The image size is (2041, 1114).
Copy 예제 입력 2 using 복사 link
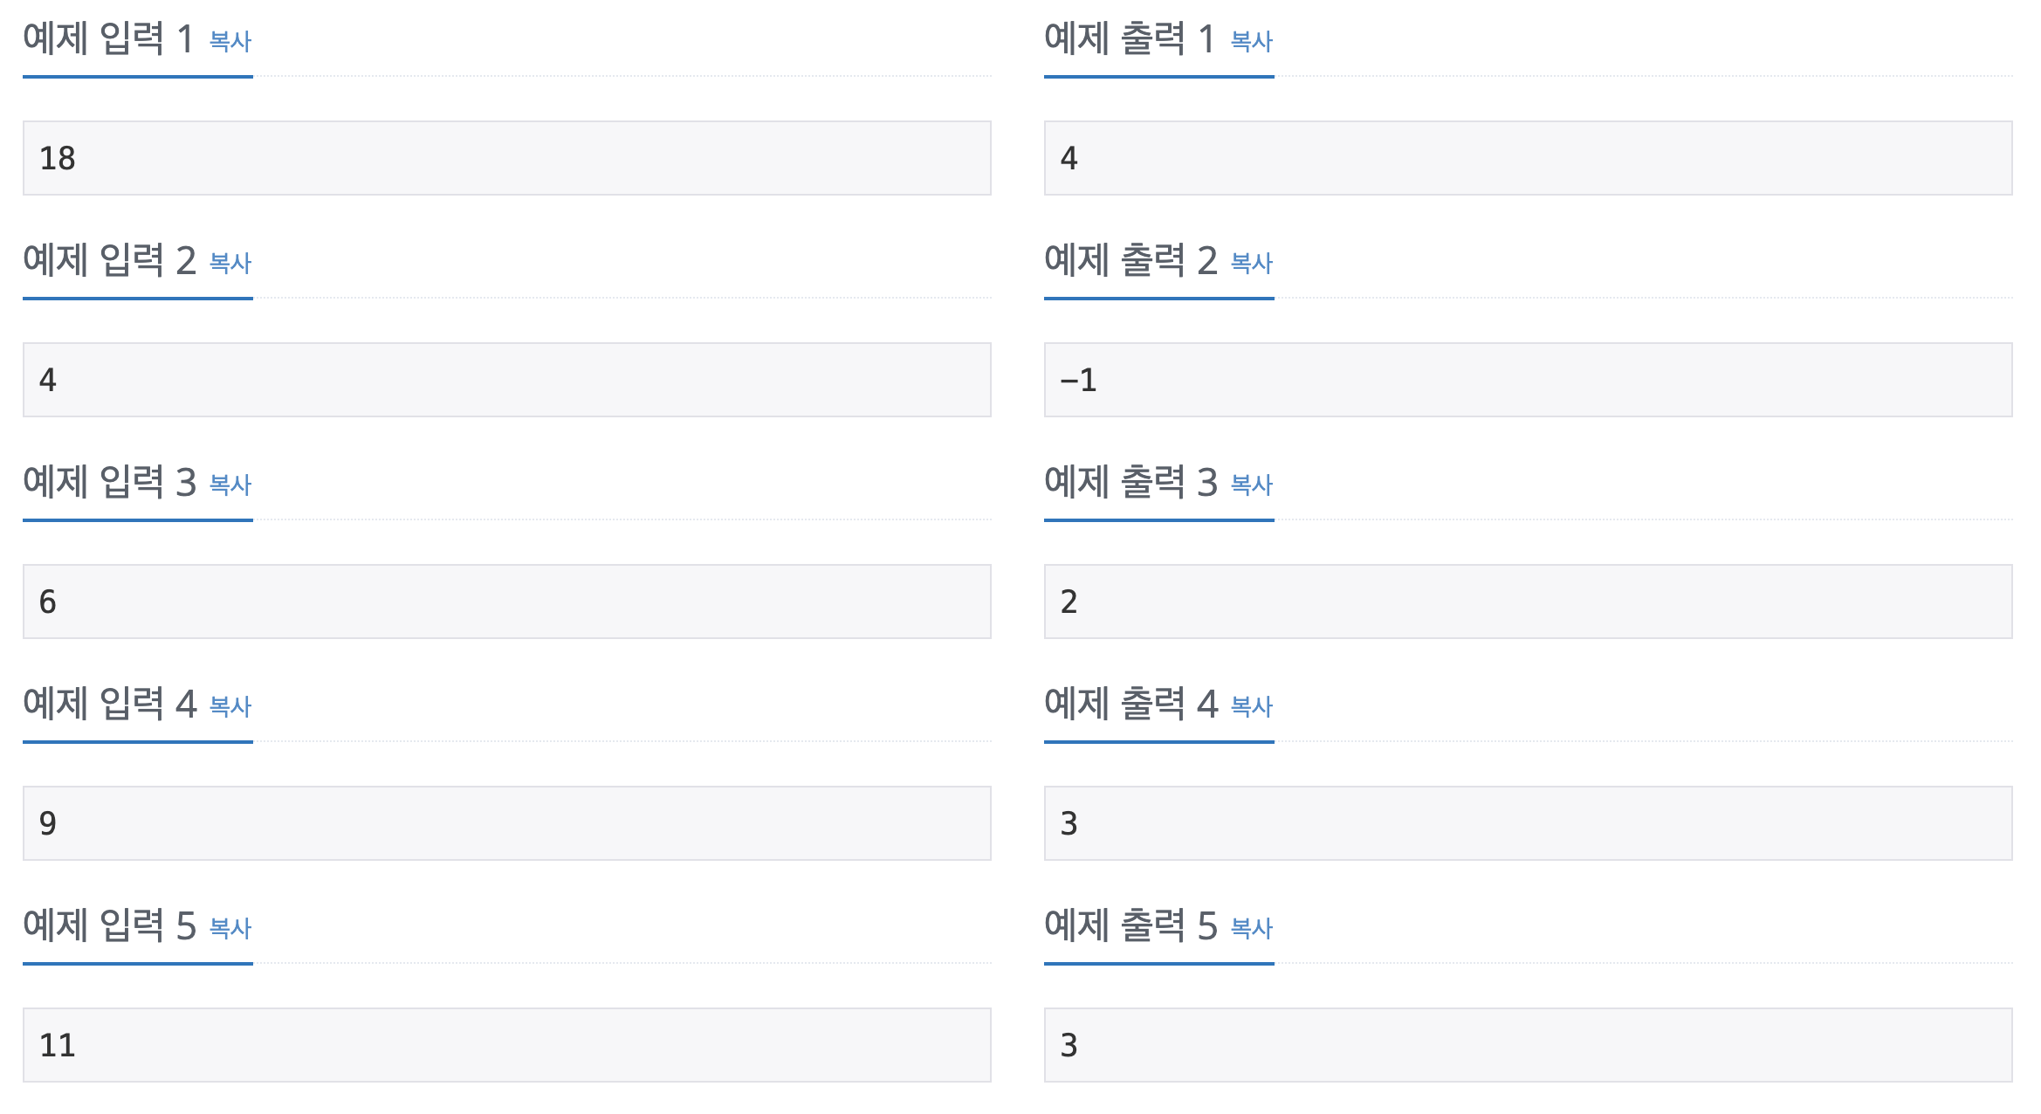230,263
